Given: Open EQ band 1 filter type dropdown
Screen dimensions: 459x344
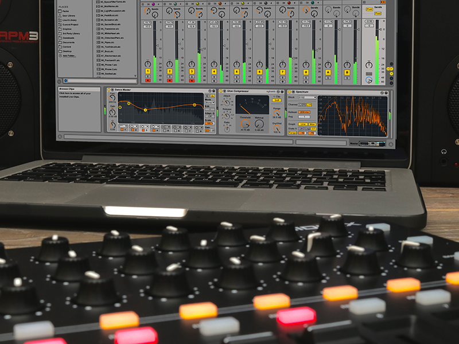Looking at the screenshot, I should 123,126.
